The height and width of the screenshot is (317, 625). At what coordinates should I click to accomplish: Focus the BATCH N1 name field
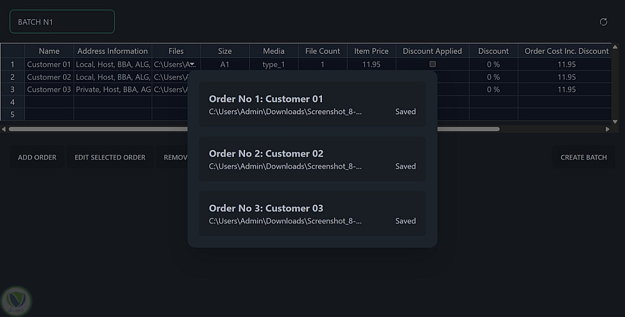(x=62, y=22)
